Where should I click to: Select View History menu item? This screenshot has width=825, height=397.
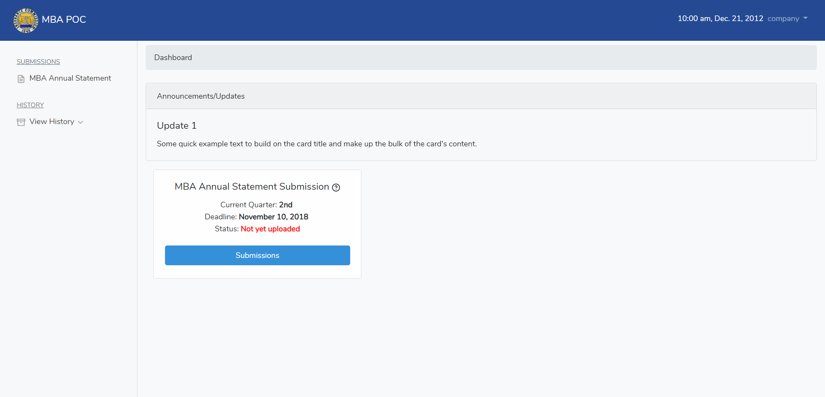tap(52, 121)
